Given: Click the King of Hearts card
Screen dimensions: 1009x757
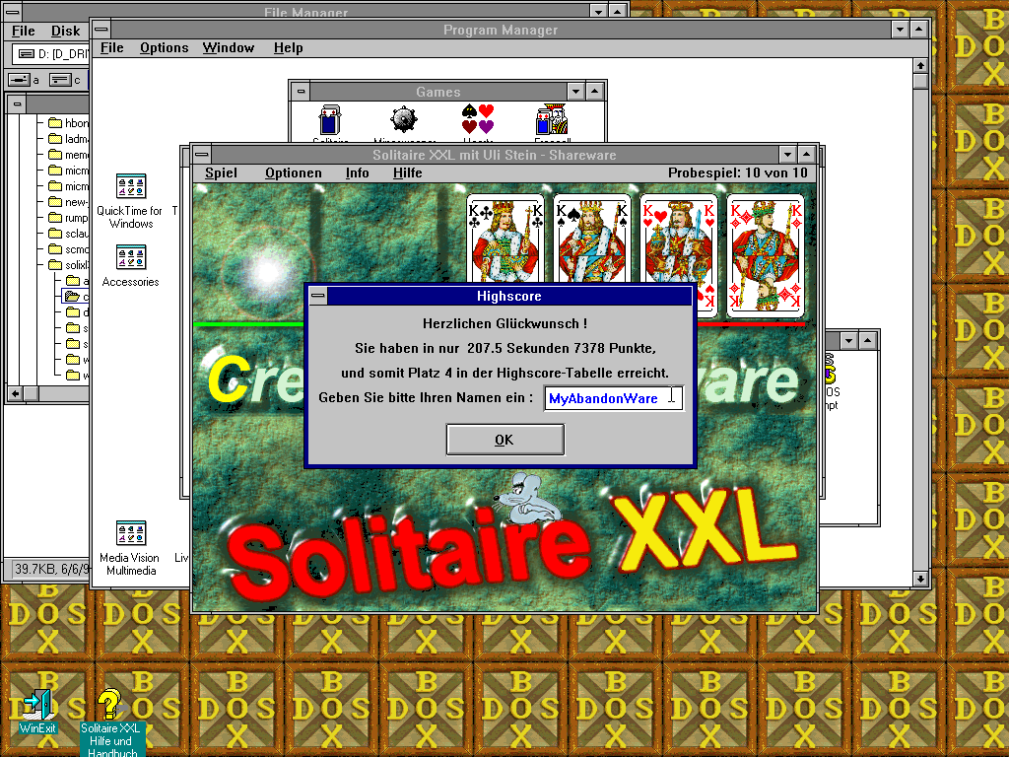Looking at the screenshot, I should coord(679,239).
